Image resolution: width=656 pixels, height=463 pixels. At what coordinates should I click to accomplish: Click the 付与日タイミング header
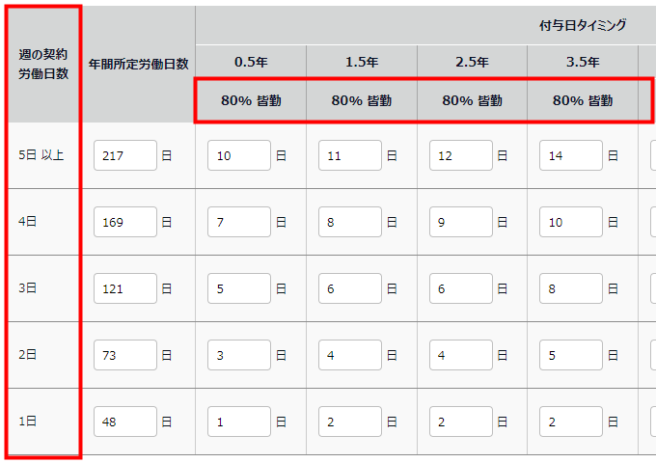[583, 25]
